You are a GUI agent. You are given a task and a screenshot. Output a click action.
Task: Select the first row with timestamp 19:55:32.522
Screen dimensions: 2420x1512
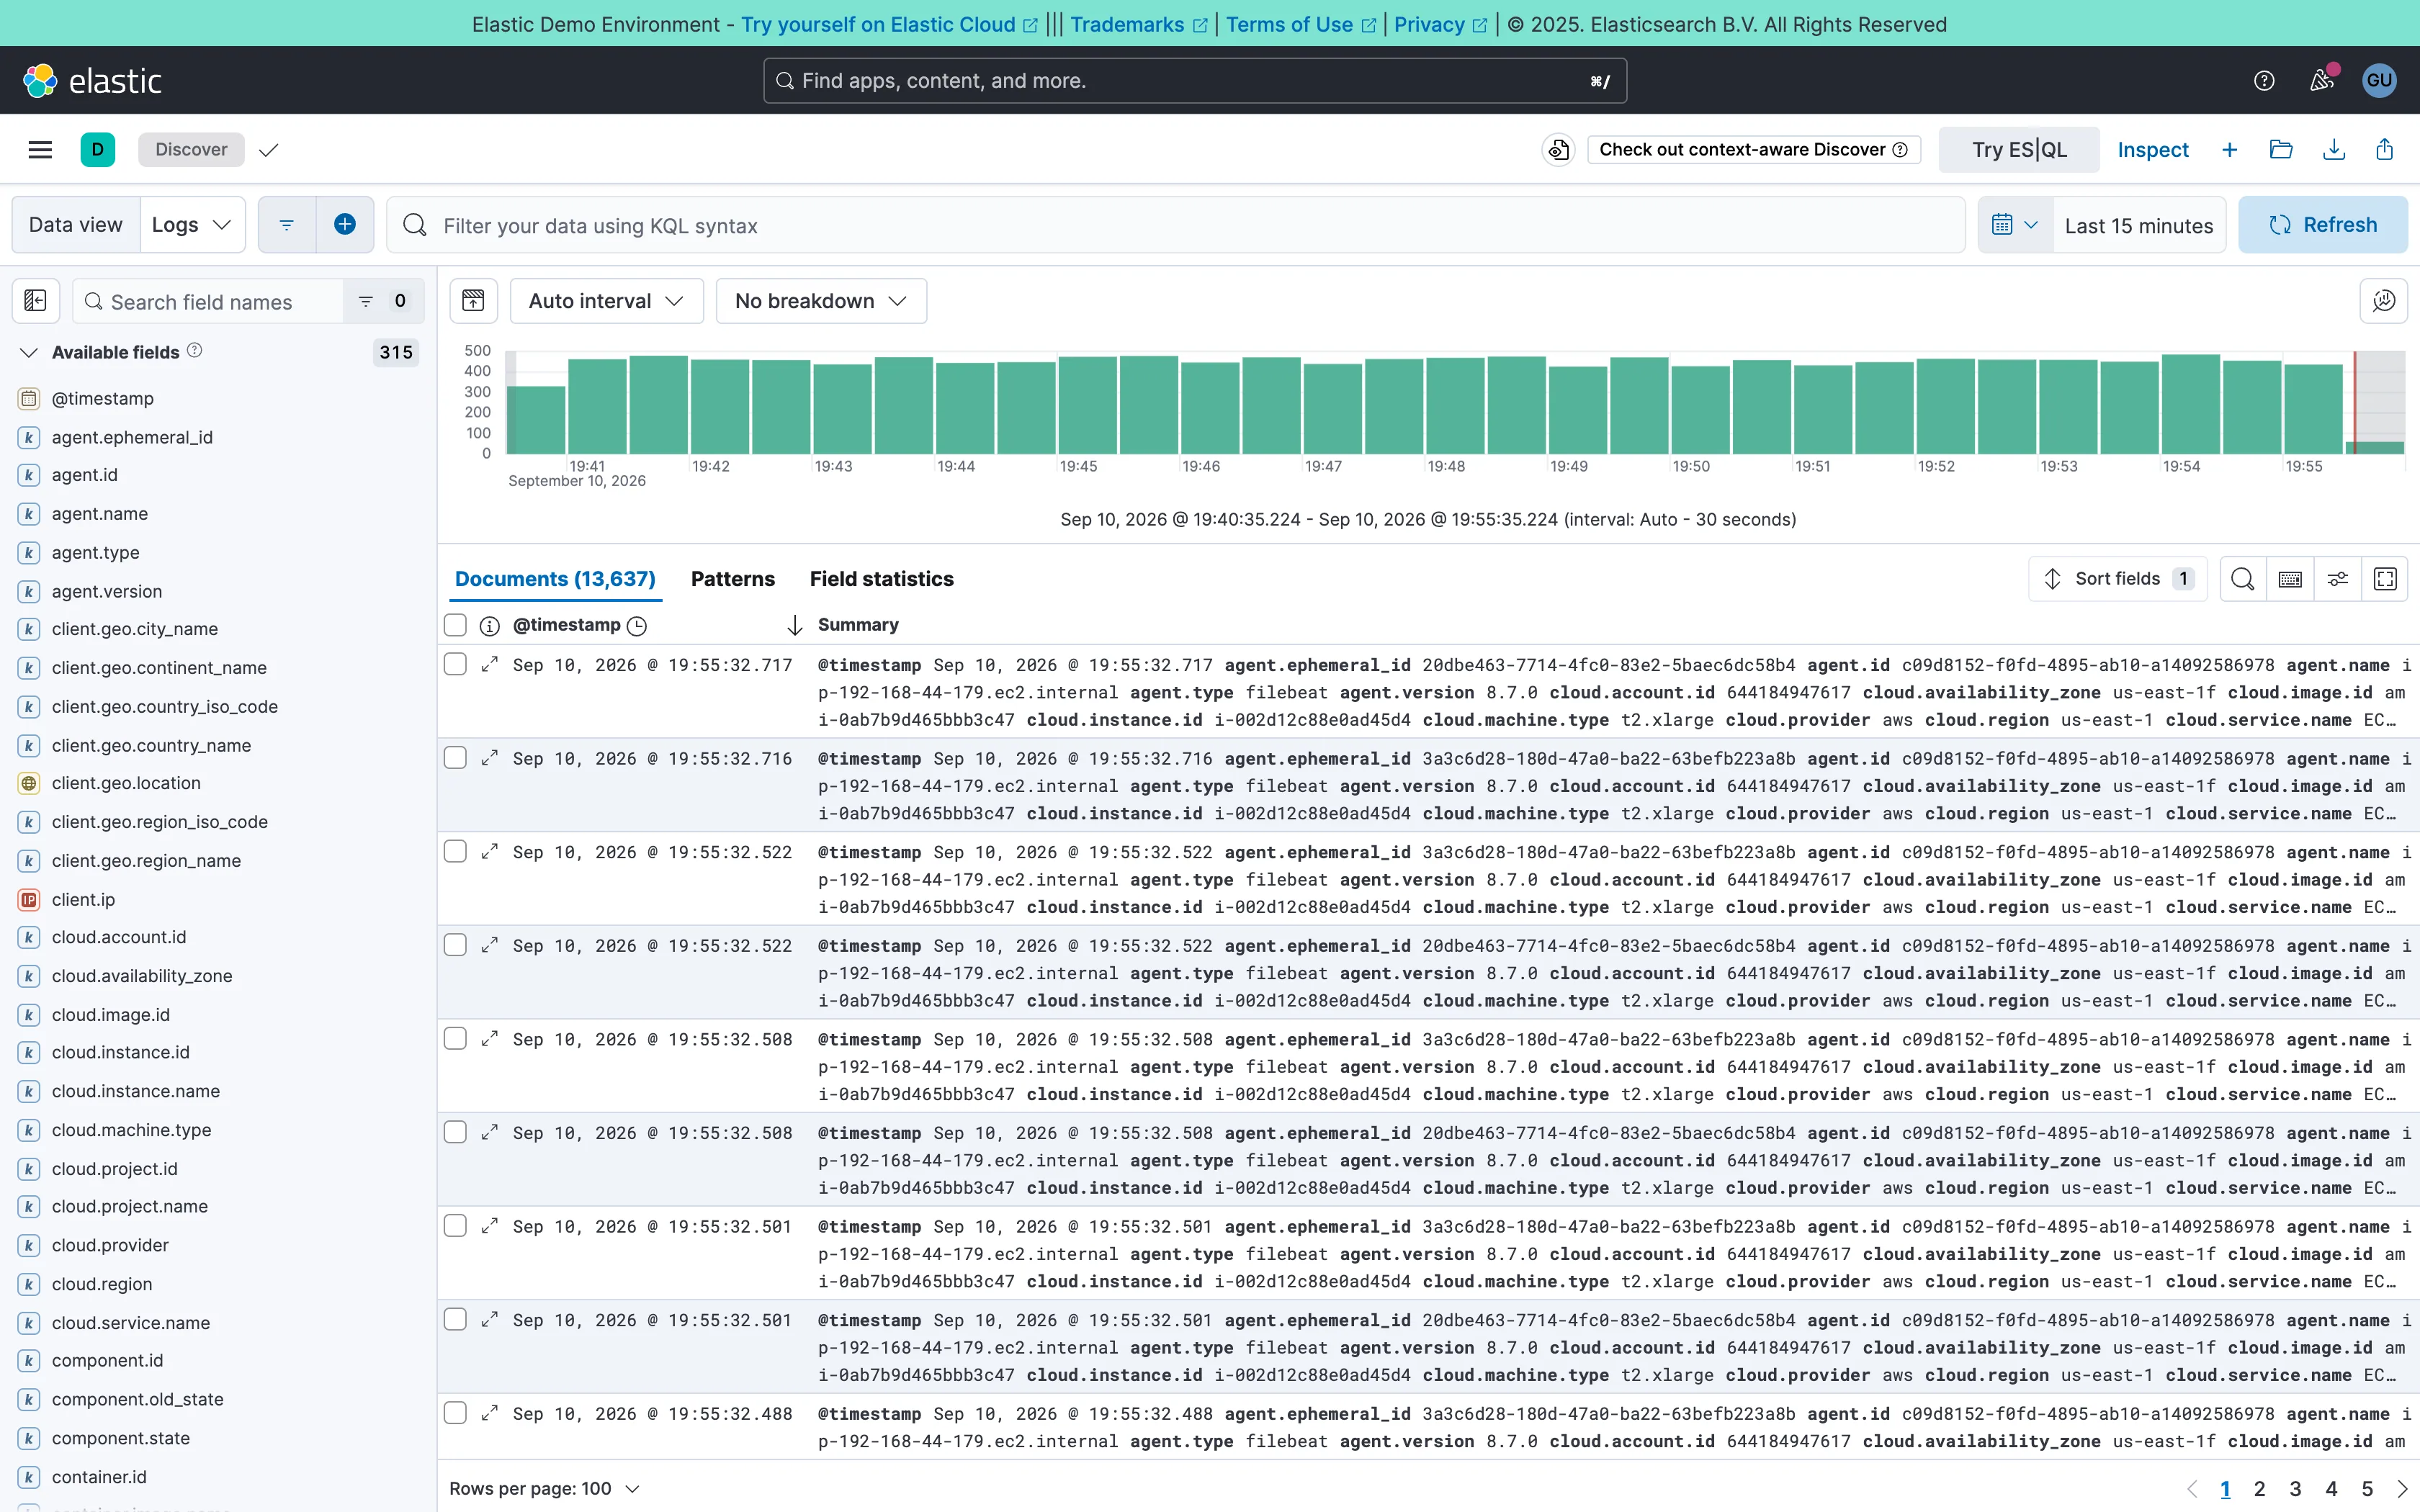click(x=455, y=851)
